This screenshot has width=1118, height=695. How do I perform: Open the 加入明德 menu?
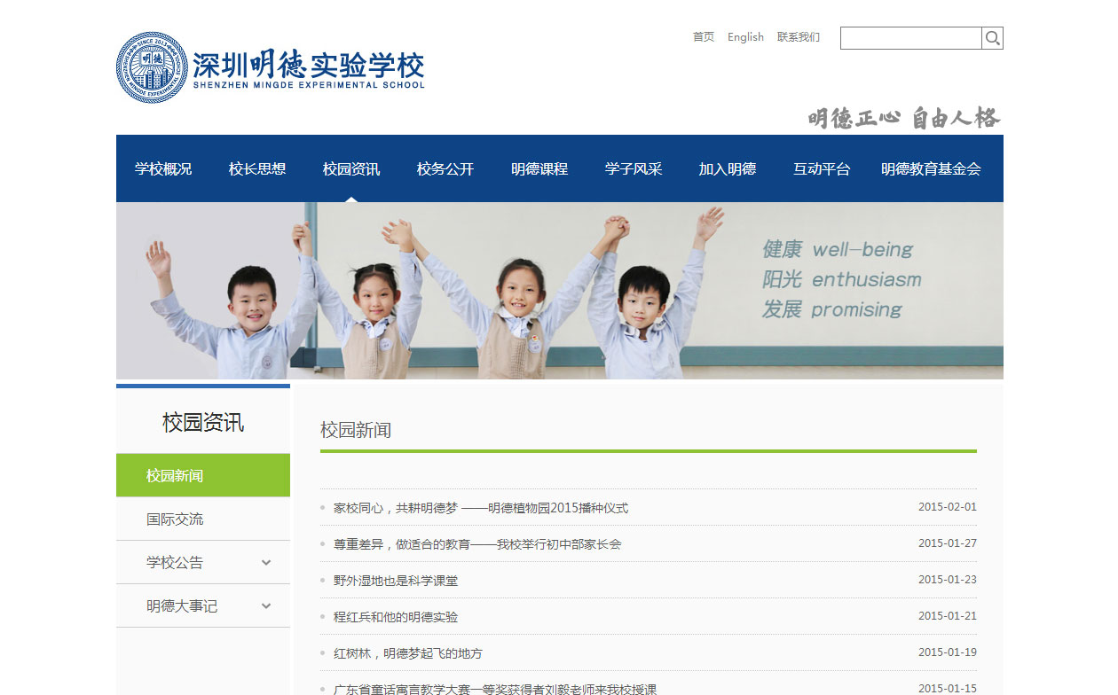(x=728, y=168)
